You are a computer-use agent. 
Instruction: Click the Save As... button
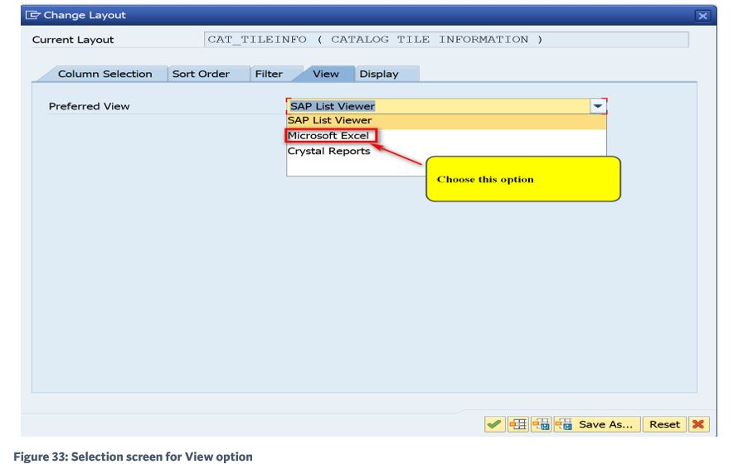[595, 423]
